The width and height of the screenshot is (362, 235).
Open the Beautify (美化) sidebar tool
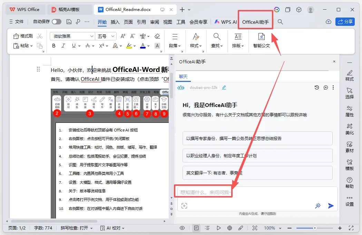click(x=350, y=129)
